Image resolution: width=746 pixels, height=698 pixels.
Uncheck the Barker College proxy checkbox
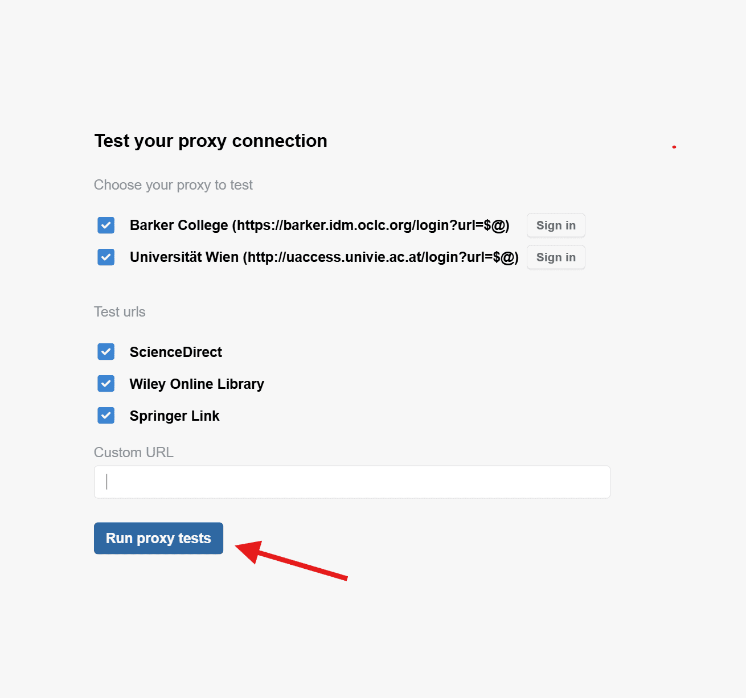coord(106,225)
